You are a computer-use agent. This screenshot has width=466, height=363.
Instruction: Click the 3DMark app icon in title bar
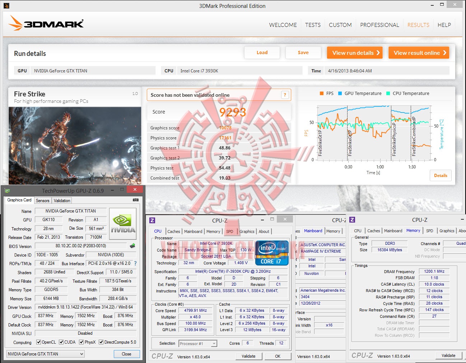(x=6, y=6)
